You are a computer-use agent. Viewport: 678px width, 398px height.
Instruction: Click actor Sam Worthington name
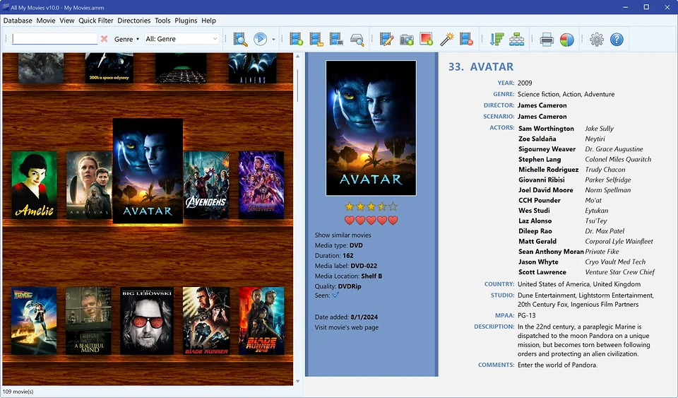coord(546,129)
